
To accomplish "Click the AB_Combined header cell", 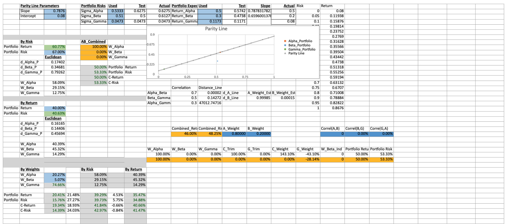I will [x=94, y=41].
